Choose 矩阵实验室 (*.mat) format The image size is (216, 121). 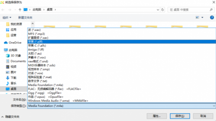122,77
